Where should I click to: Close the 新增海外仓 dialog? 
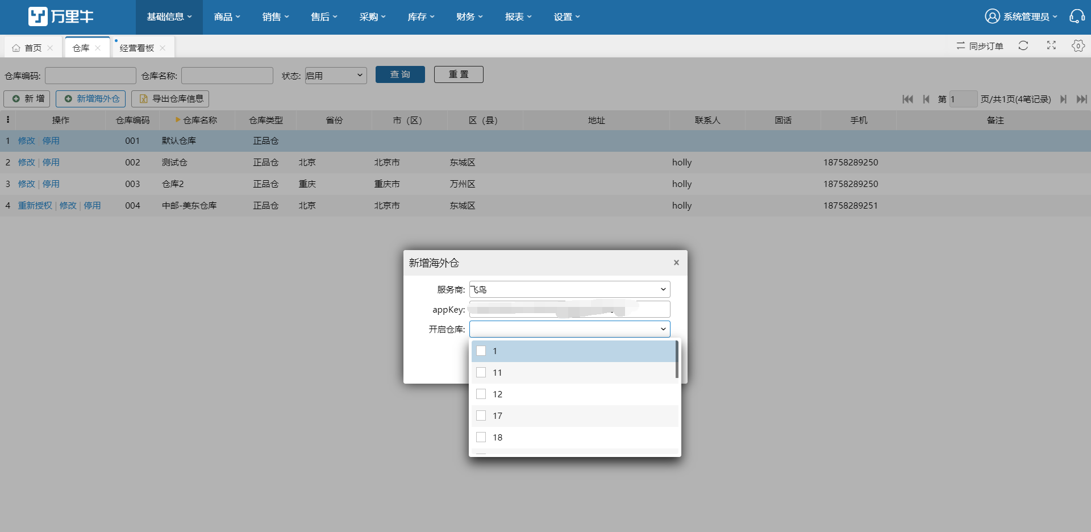tap(676, 263)
